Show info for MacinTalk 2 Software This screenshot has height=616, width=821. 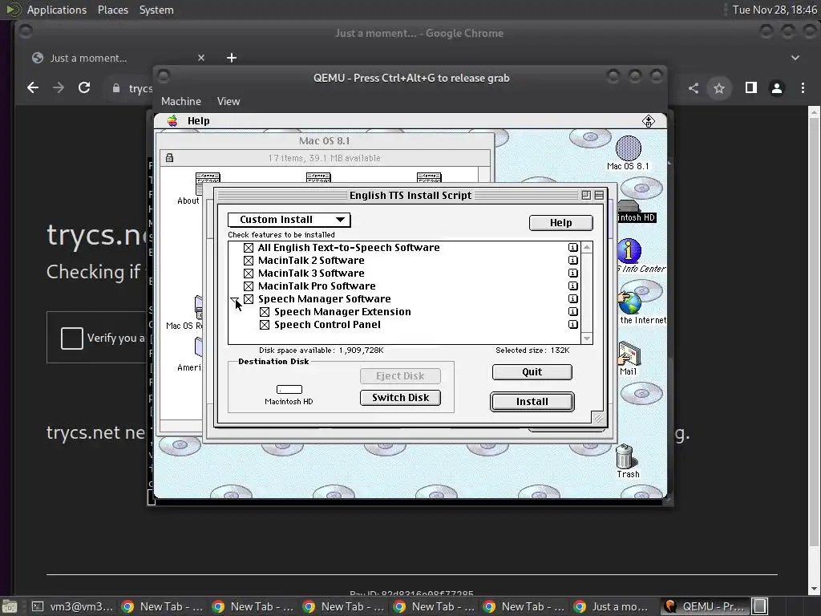point(572,261)
